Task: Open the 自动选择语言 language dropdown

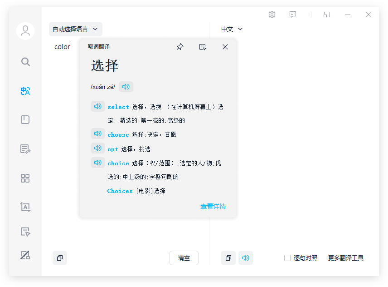Action: (76, 29)
